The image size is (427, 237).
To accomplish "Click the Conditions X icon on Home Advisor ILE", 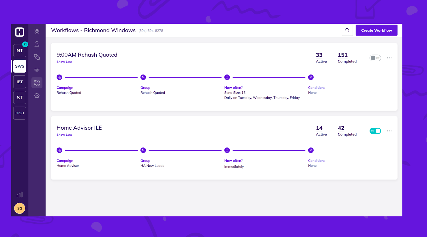I will [x=311, y=150].
